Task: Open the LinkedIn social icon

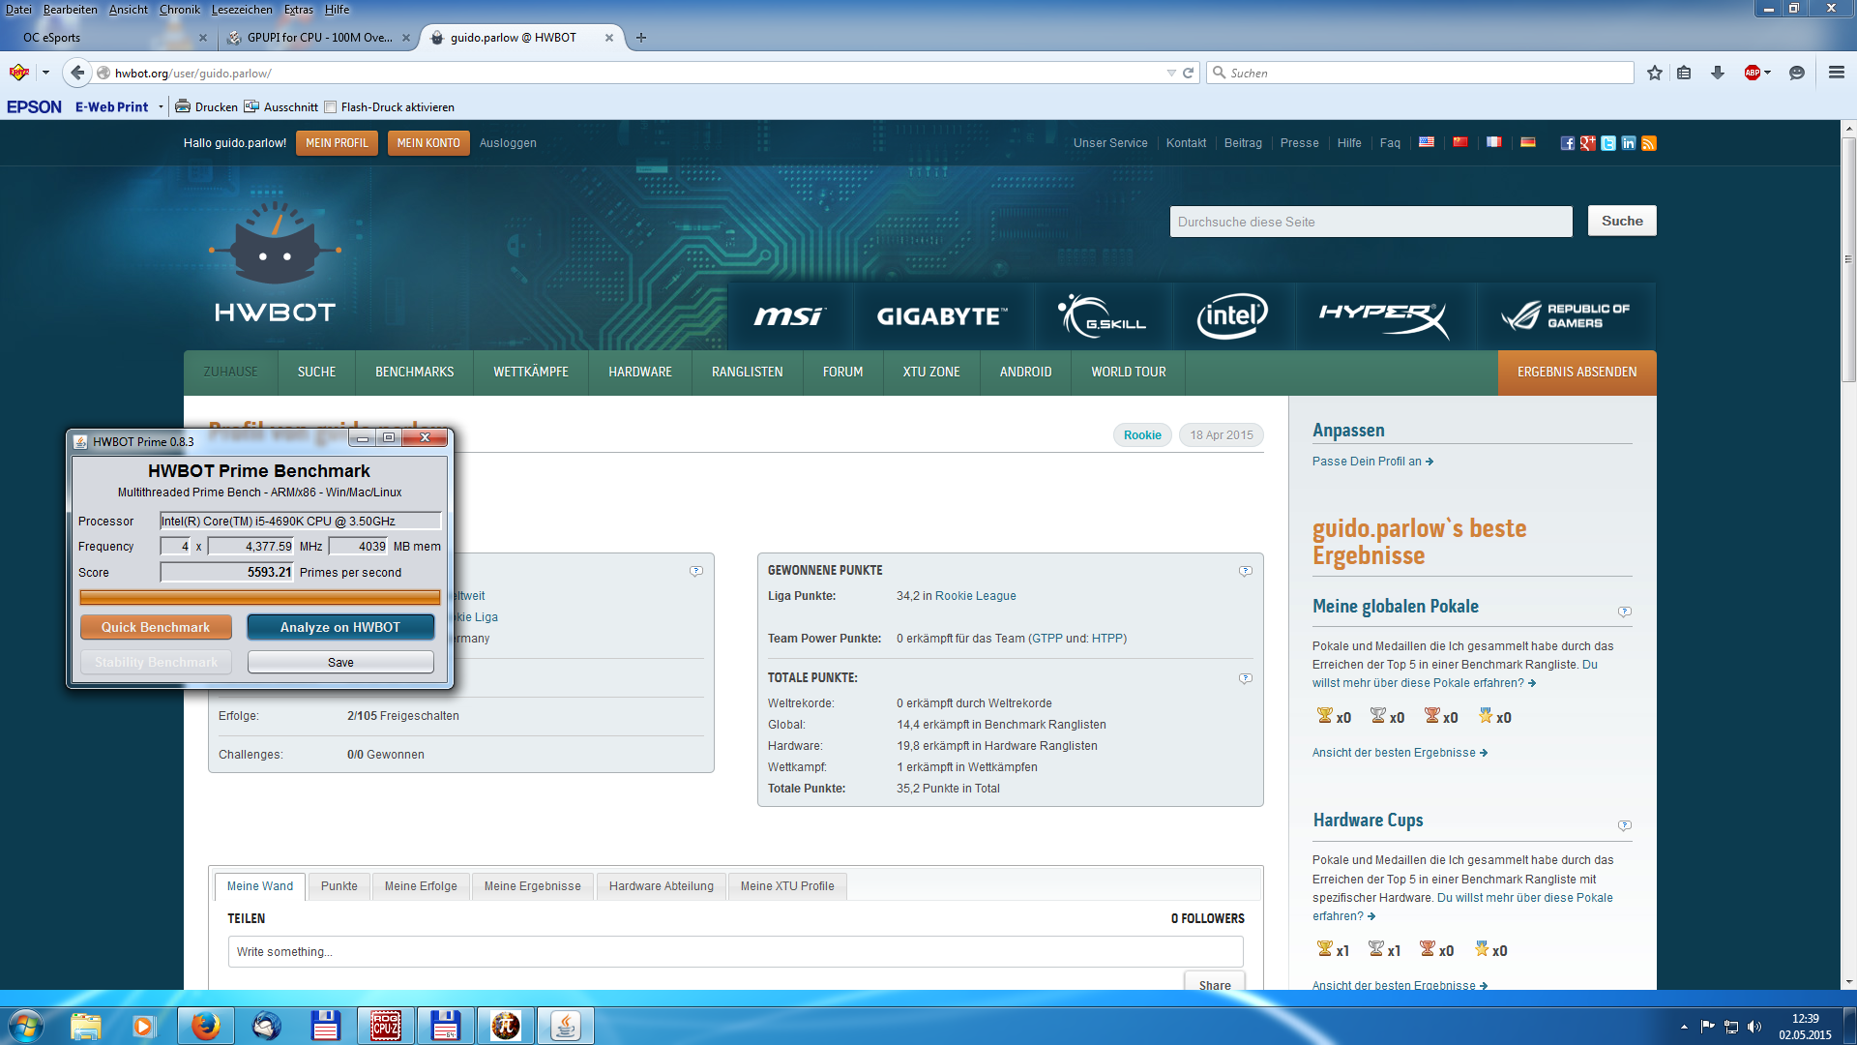Action: [x=1629, y=143]
